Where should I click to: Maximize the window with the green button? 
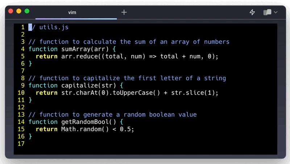(27, 12)
